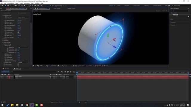
Task: Select the Eraser tool
Action: pyautogui.click(x=35, y=6)
